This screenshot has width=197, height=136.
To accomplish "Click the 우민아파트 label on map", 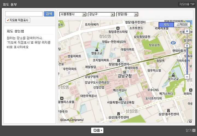I will click(70, 69).
